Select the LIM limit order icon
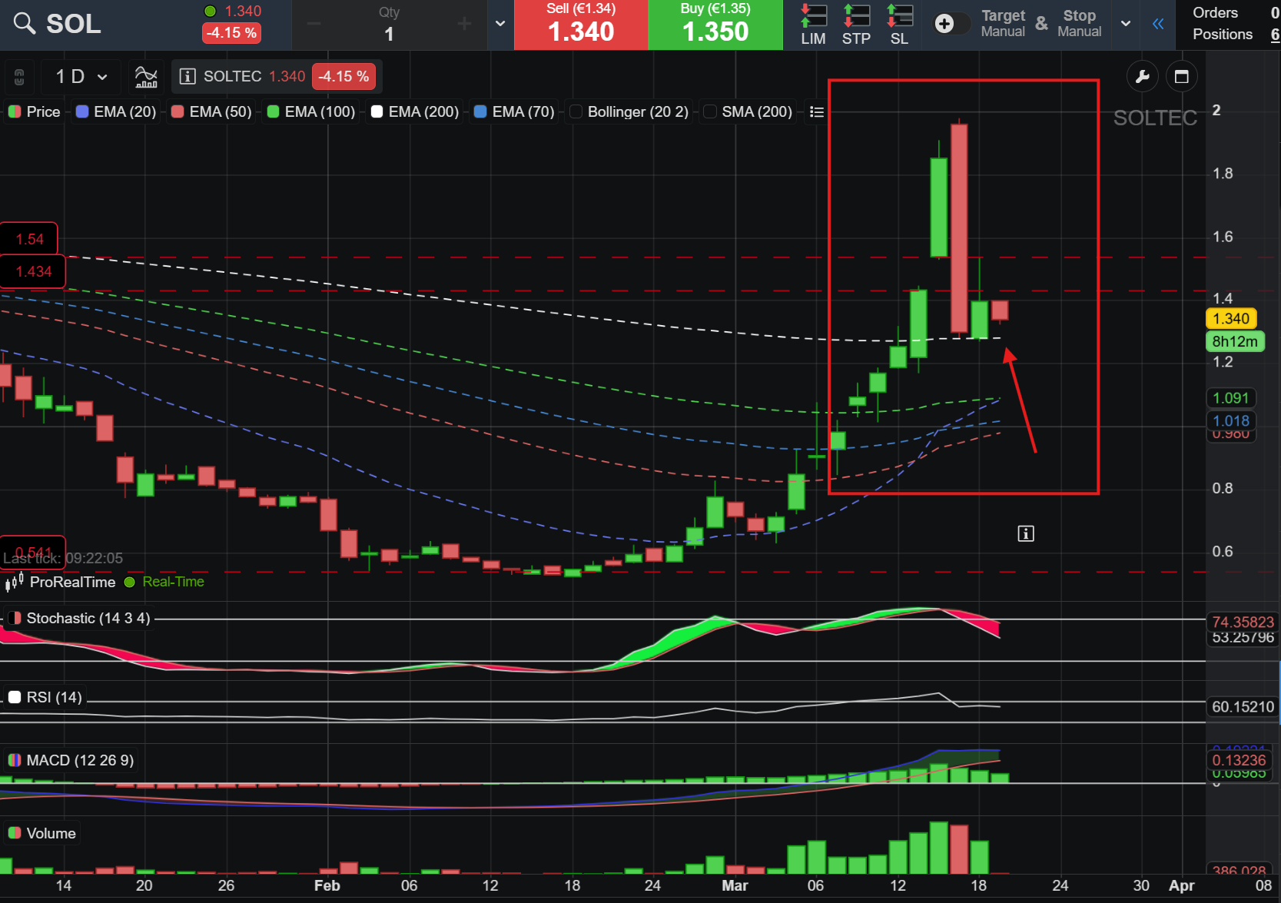This screenshot has width=1281, height=903. pos(813,25)
